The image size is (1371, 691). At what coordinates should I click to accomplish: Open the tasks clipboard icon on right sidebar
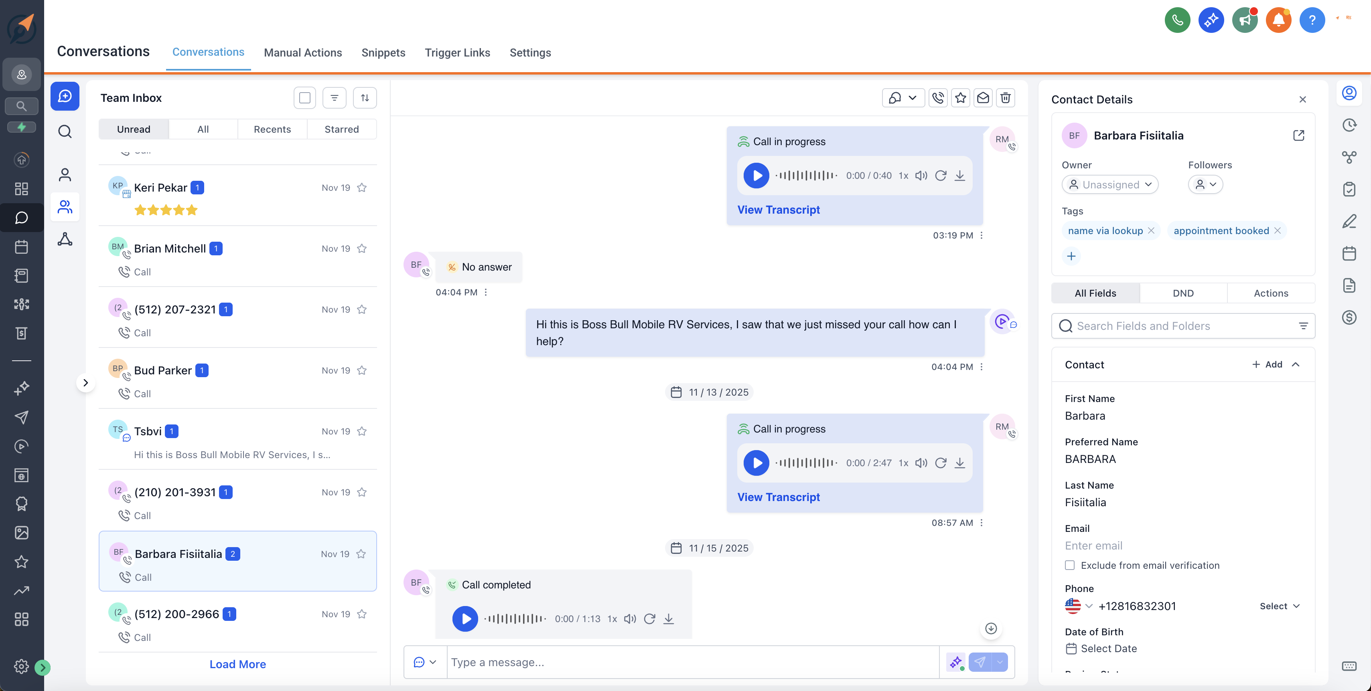tap(1350, 189)
